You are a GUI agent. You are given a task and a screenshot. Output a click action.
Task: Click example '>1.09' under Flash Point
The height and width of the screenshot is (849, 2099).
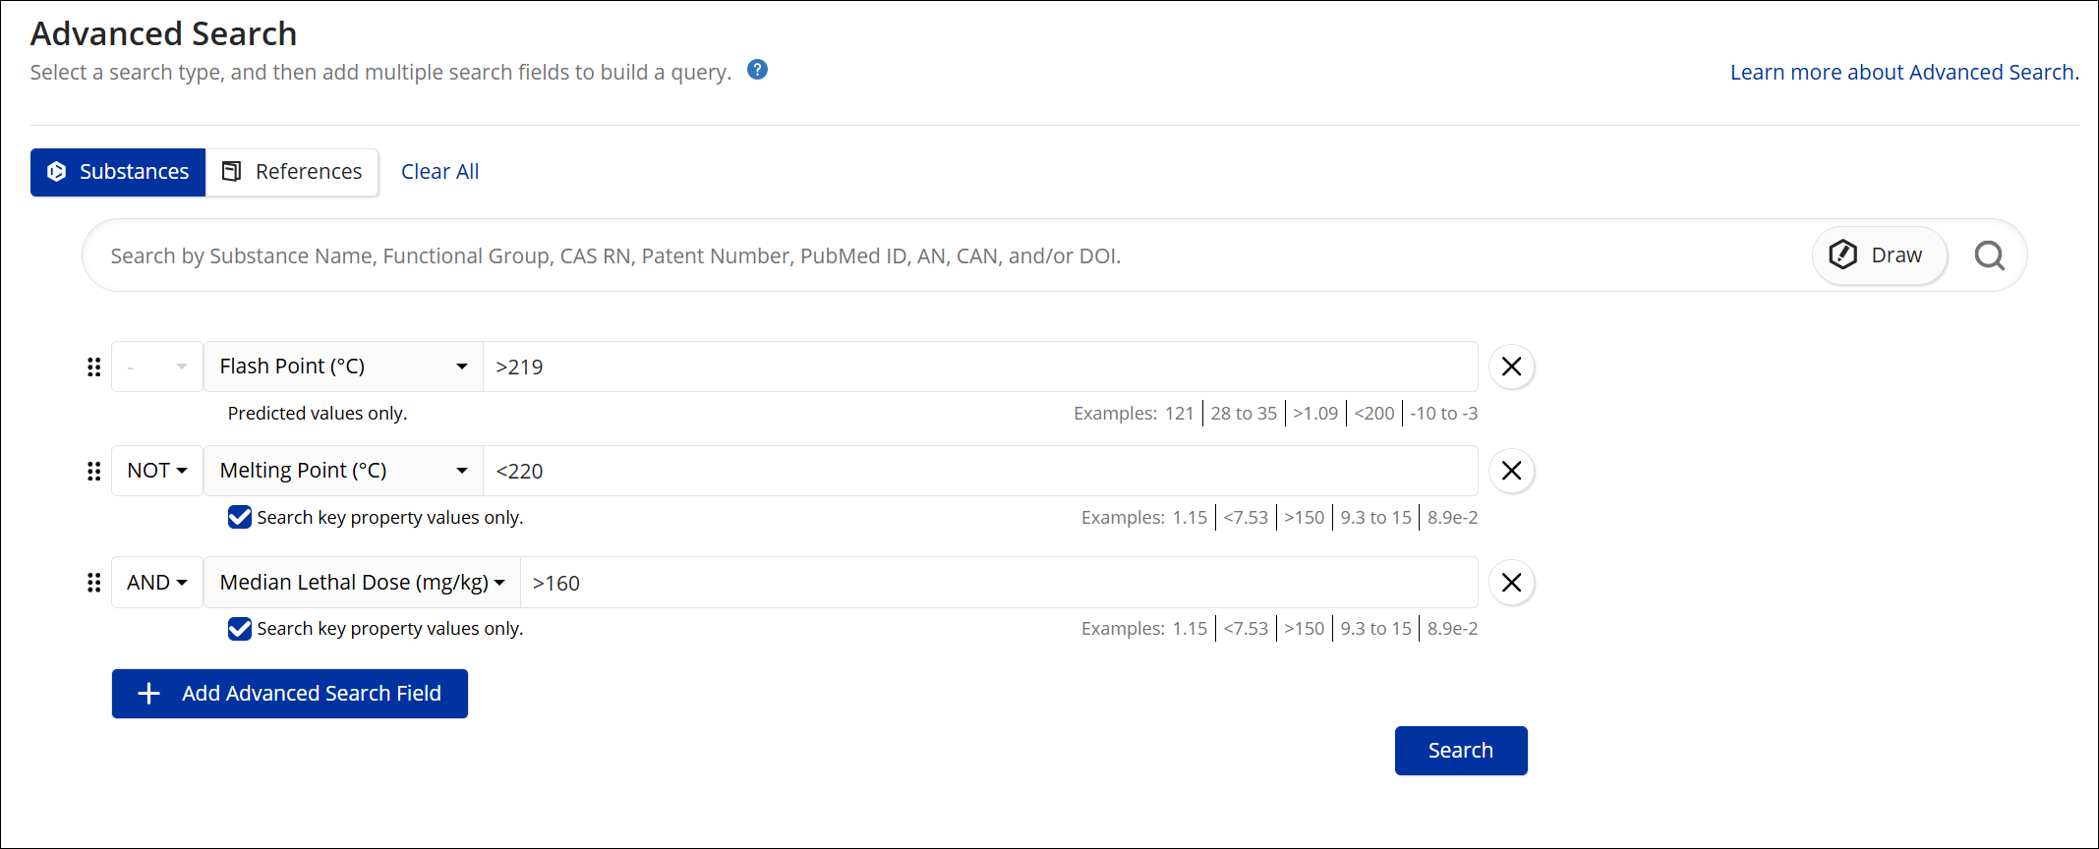pos(1315,414)
